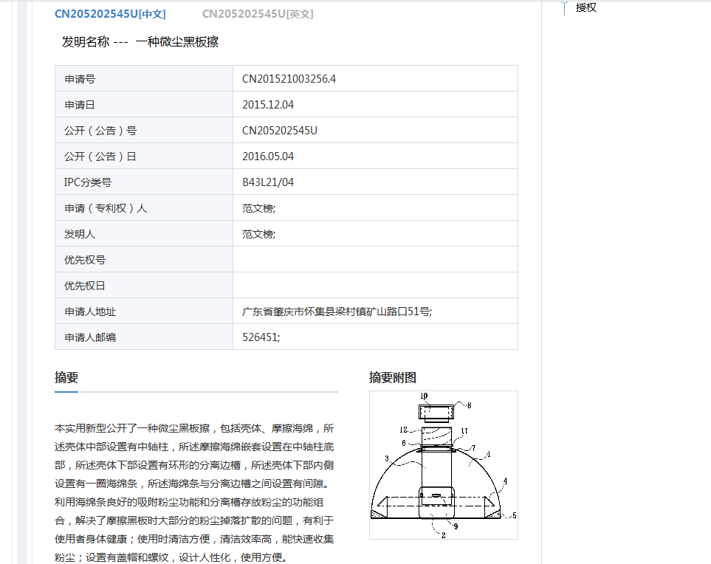Click the IPC classification B43L21/04
Viewport: 711px width, 564px height.
268,182
